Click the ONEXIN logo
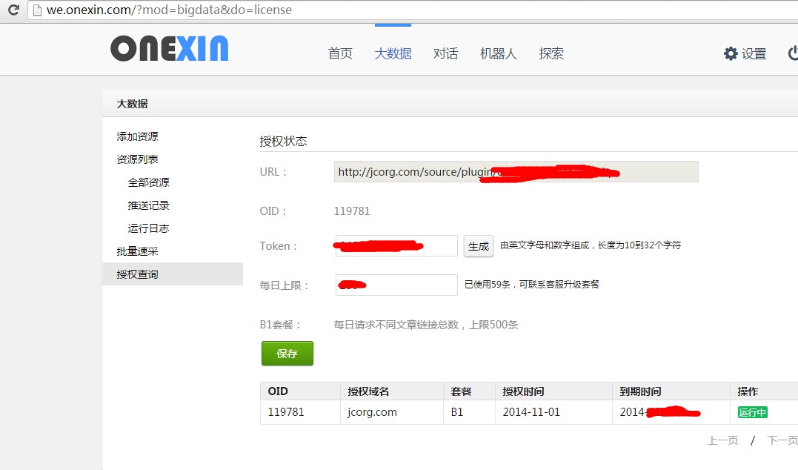The height and width of the screenshot is (470, 798). 169,47
